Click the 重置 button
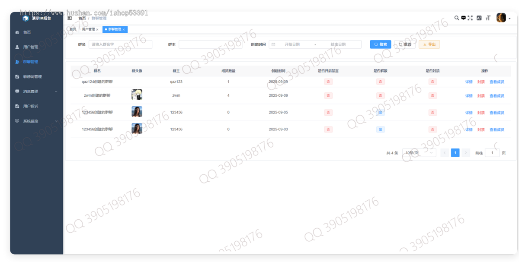The image size is (519, 262). pos(405,44)
